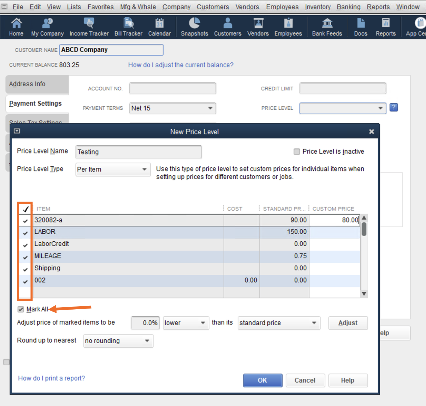426x406 pixels.
Task: Click the Price Level Name input field
Action: pos(139,152)
